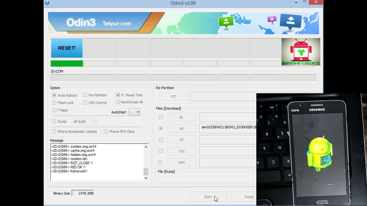Click the IBRAHIM.SOFT android logo
The image size is (367, 206).
[301, 52]
